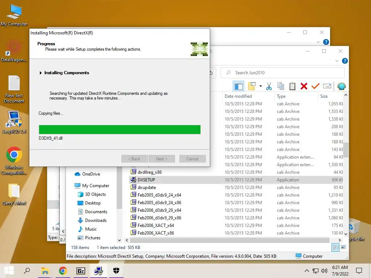Click down arrow of navigation pane scrollbar
This screenshot has width=371, height=278.
119,240
